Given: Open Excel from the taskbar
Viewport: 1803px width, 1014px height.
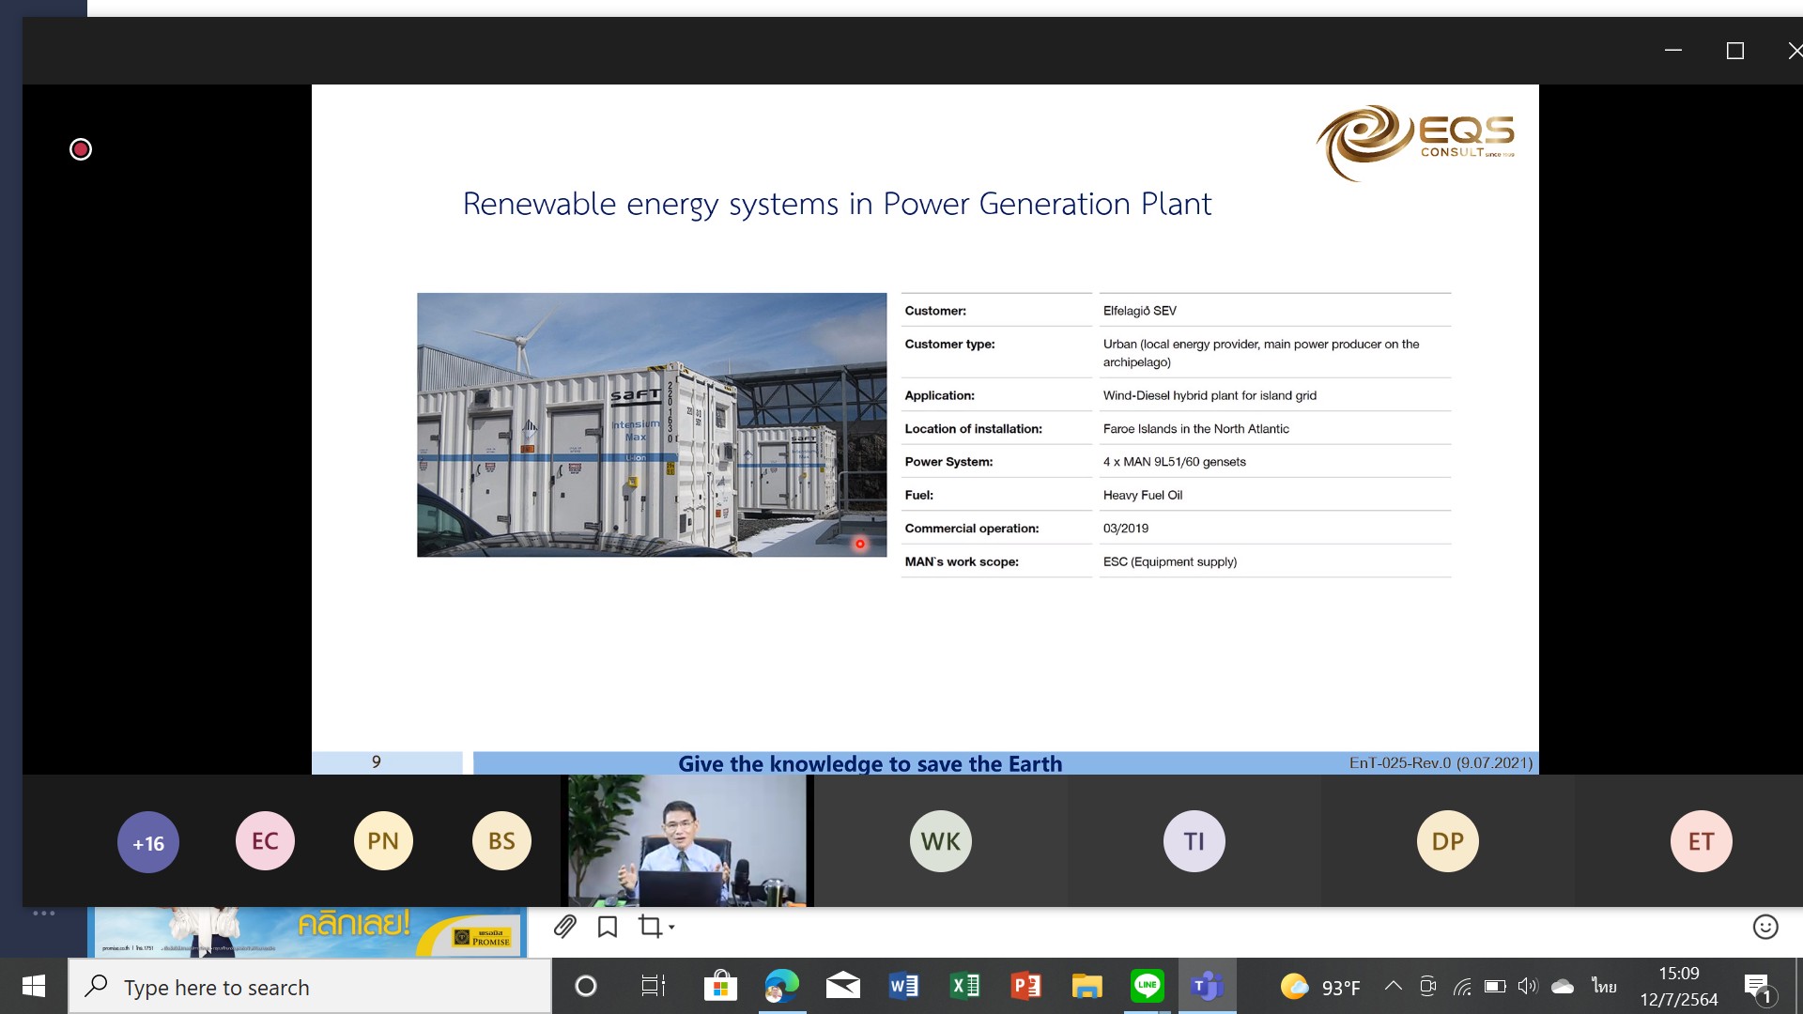Looking at the screenshot, I should pos(964,986).
